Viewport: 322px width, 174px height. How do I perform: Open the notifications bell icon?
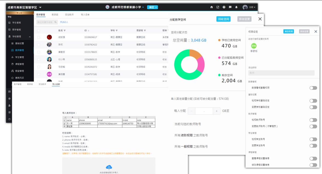tap(236, 7)
